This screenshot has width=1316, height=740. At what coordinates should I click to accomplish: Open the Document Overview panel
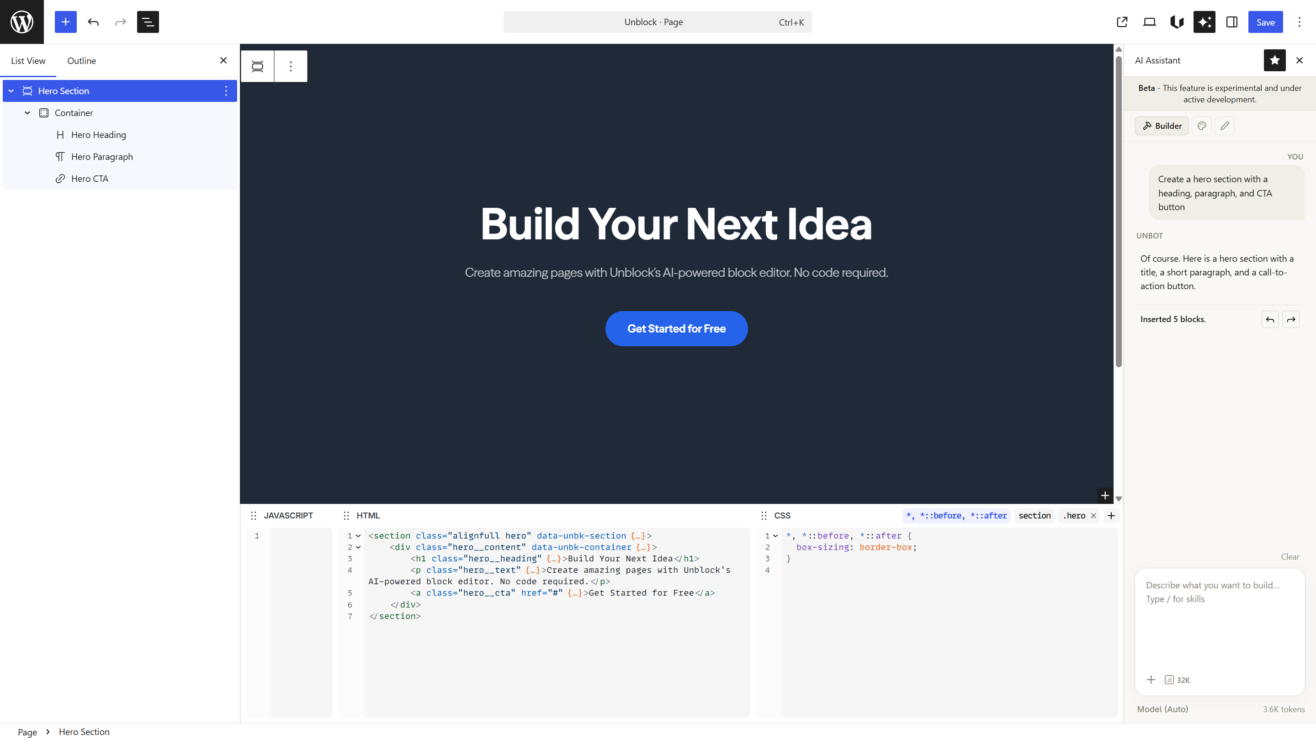[x=148, y=22]
